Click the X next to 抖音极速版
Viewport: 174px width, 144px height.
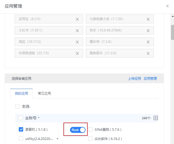(x=77, y=53)
